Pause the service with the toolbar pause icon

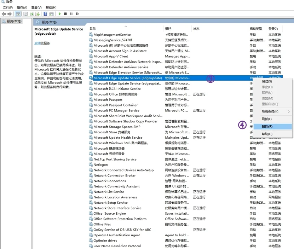71,14
